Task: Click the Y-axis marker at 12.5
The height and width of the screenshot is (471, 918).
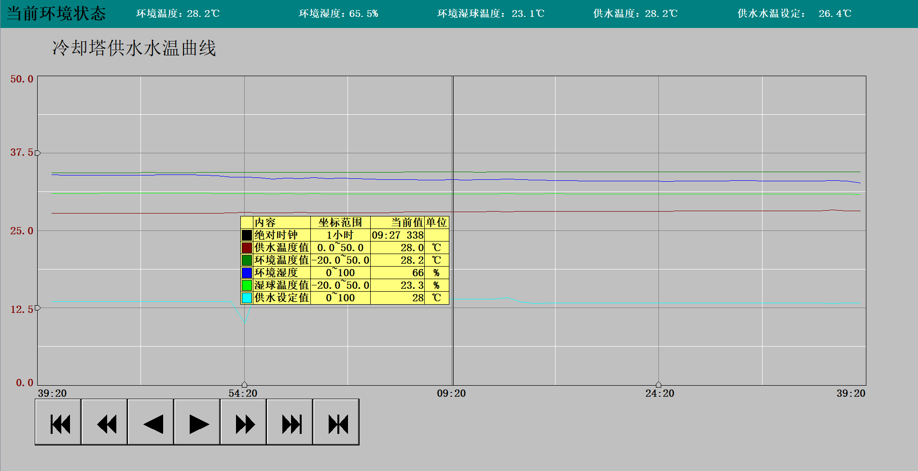Action: click(38, 308)
